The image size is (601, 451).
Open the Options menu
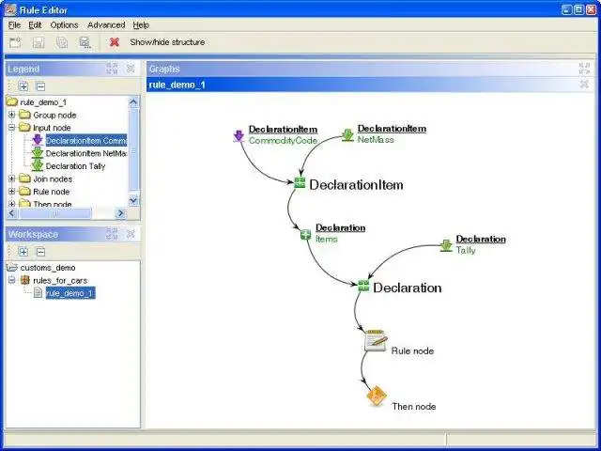64,25
